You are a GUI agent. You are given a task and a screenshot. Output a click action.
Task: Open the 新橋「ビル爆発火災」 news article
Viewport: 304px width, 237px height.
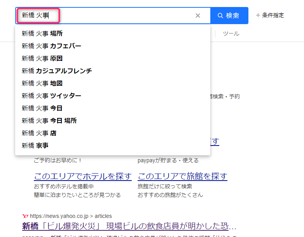pos(129,226)
